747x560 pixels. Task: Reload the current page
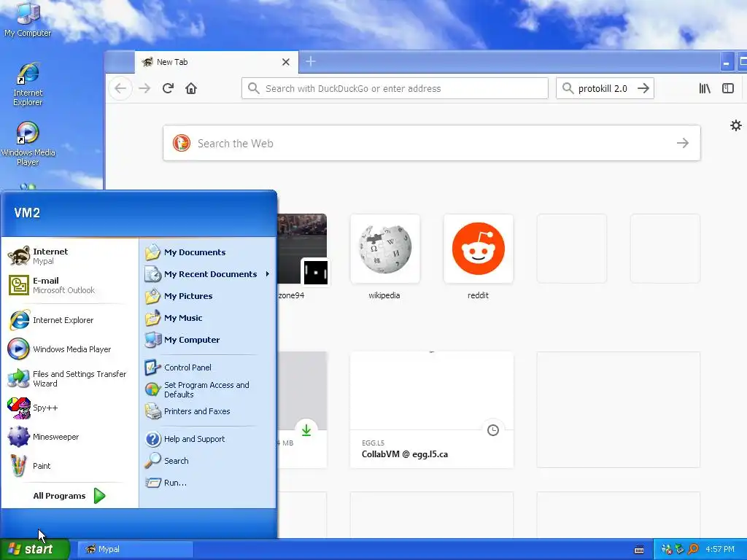(168, 88)
